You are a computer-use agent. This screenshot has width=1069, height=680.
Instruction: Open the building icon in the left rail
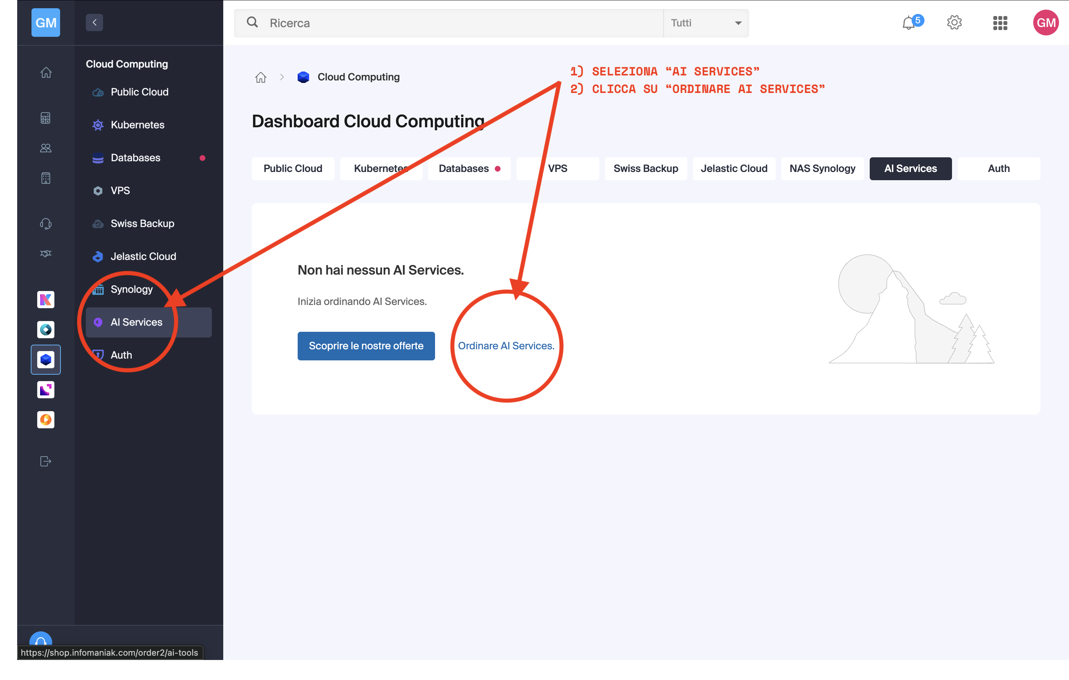click(x=46, y=178)
